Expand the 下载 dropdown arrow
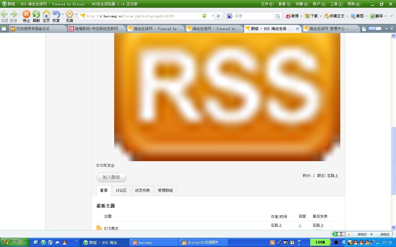Image resolution: width=396 pixels, height=247 pixels. 321,16
